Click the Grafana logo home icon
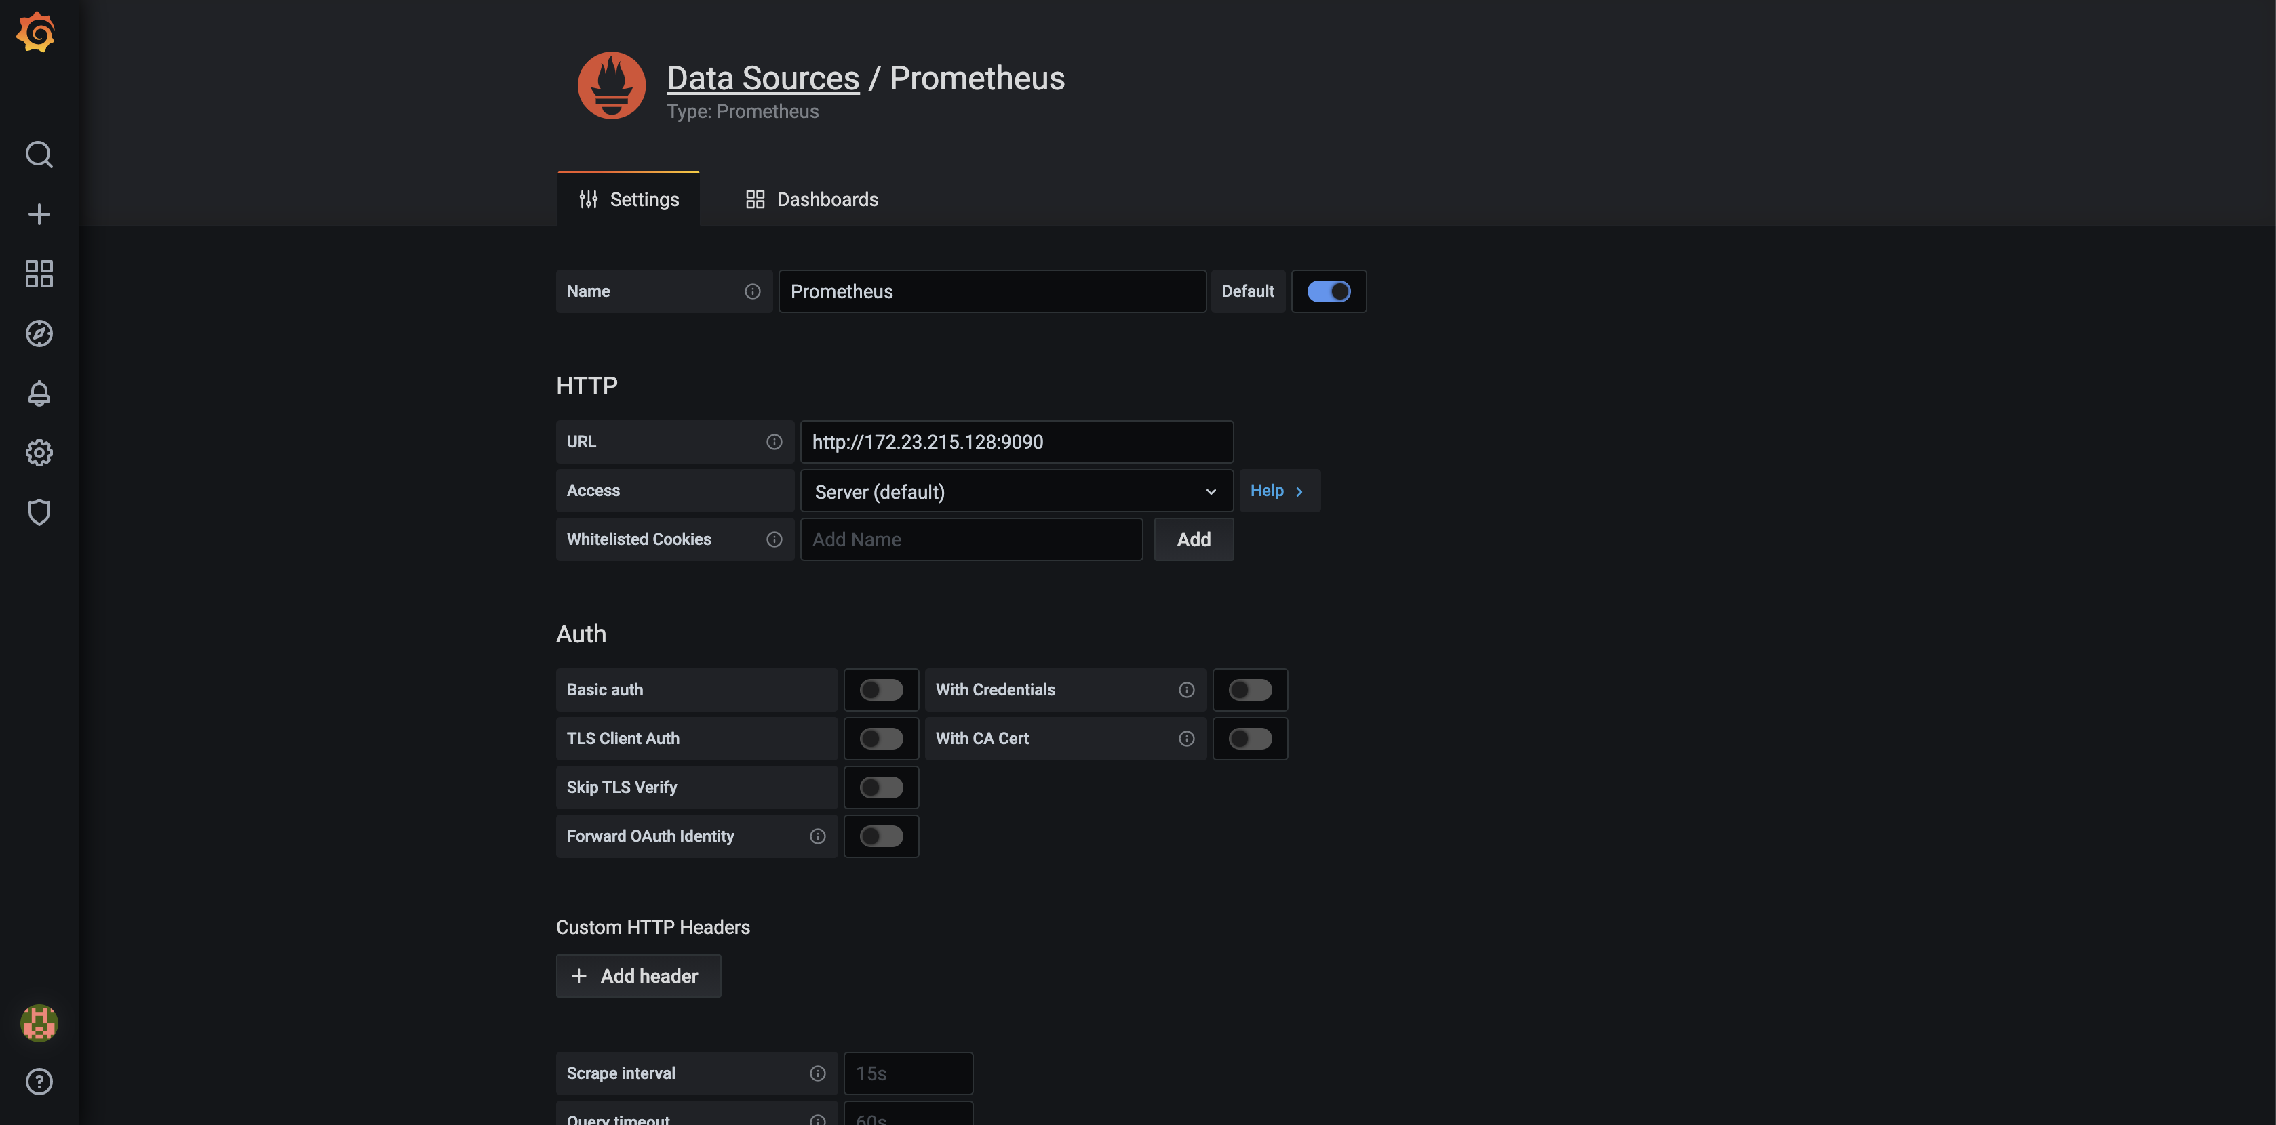The width and height of the screenshot is (2276, 1125). (x=36, y=32)
